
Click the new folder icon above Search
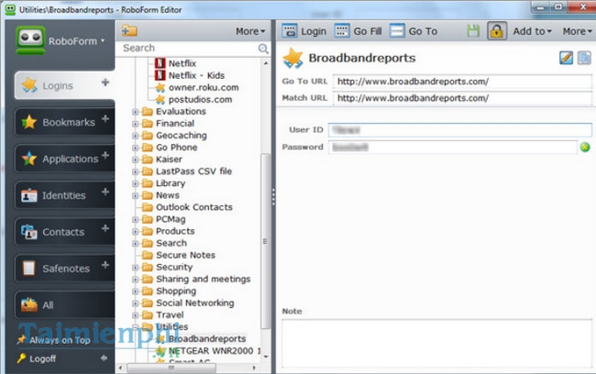click(x=129, y=31)
